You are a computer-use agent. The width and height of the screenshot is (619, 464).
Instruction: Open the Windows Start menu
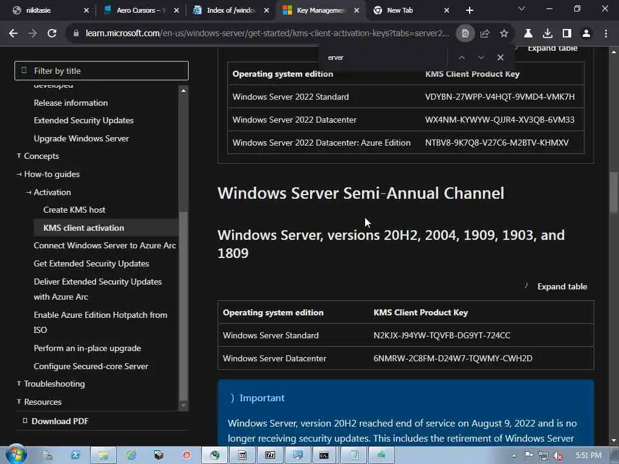[16, 454]
